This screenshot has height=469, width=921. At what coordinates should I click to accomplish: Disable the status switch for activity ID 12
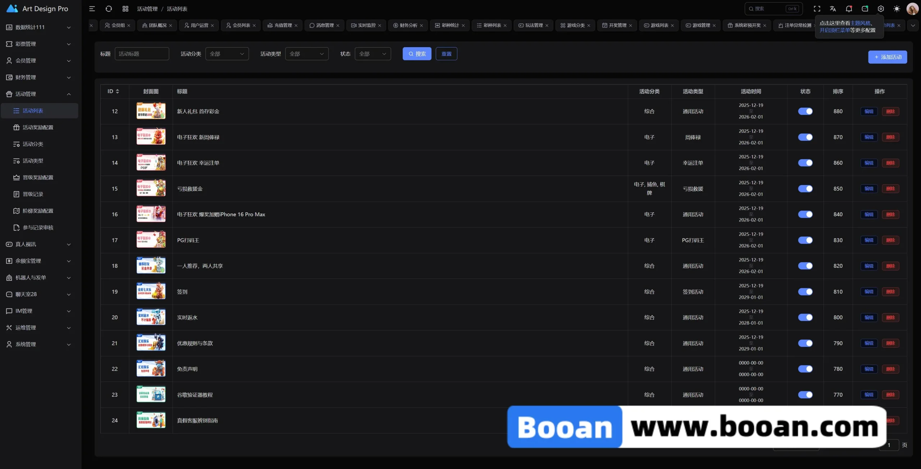[x=805, y=111]
